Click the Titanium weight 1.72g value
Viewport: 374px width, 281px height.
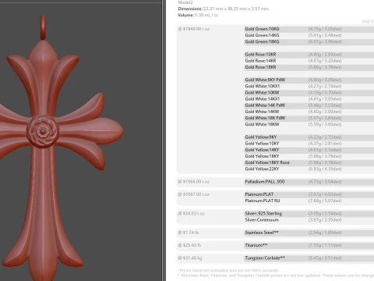[x=325, y=245]
